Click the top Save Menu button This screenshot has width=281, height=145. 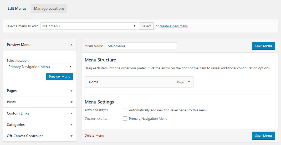pos(263,46)
